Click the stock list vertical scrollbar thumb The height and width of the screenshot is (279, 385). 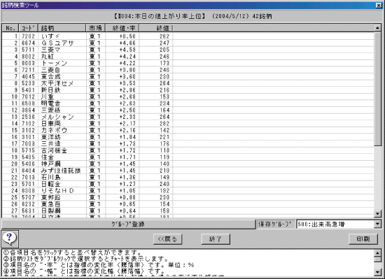[x=377, y=89]
